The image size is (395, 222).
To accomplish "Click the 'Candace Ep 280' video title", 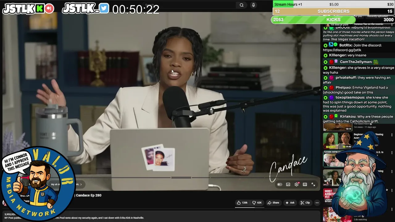I will coord(89,195).
